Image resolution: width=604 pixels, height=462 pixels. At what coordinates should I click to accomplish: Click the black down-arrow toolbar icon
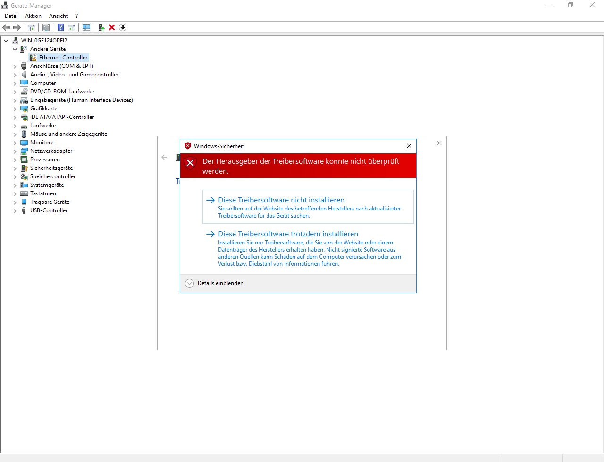[x=123, y=27]
